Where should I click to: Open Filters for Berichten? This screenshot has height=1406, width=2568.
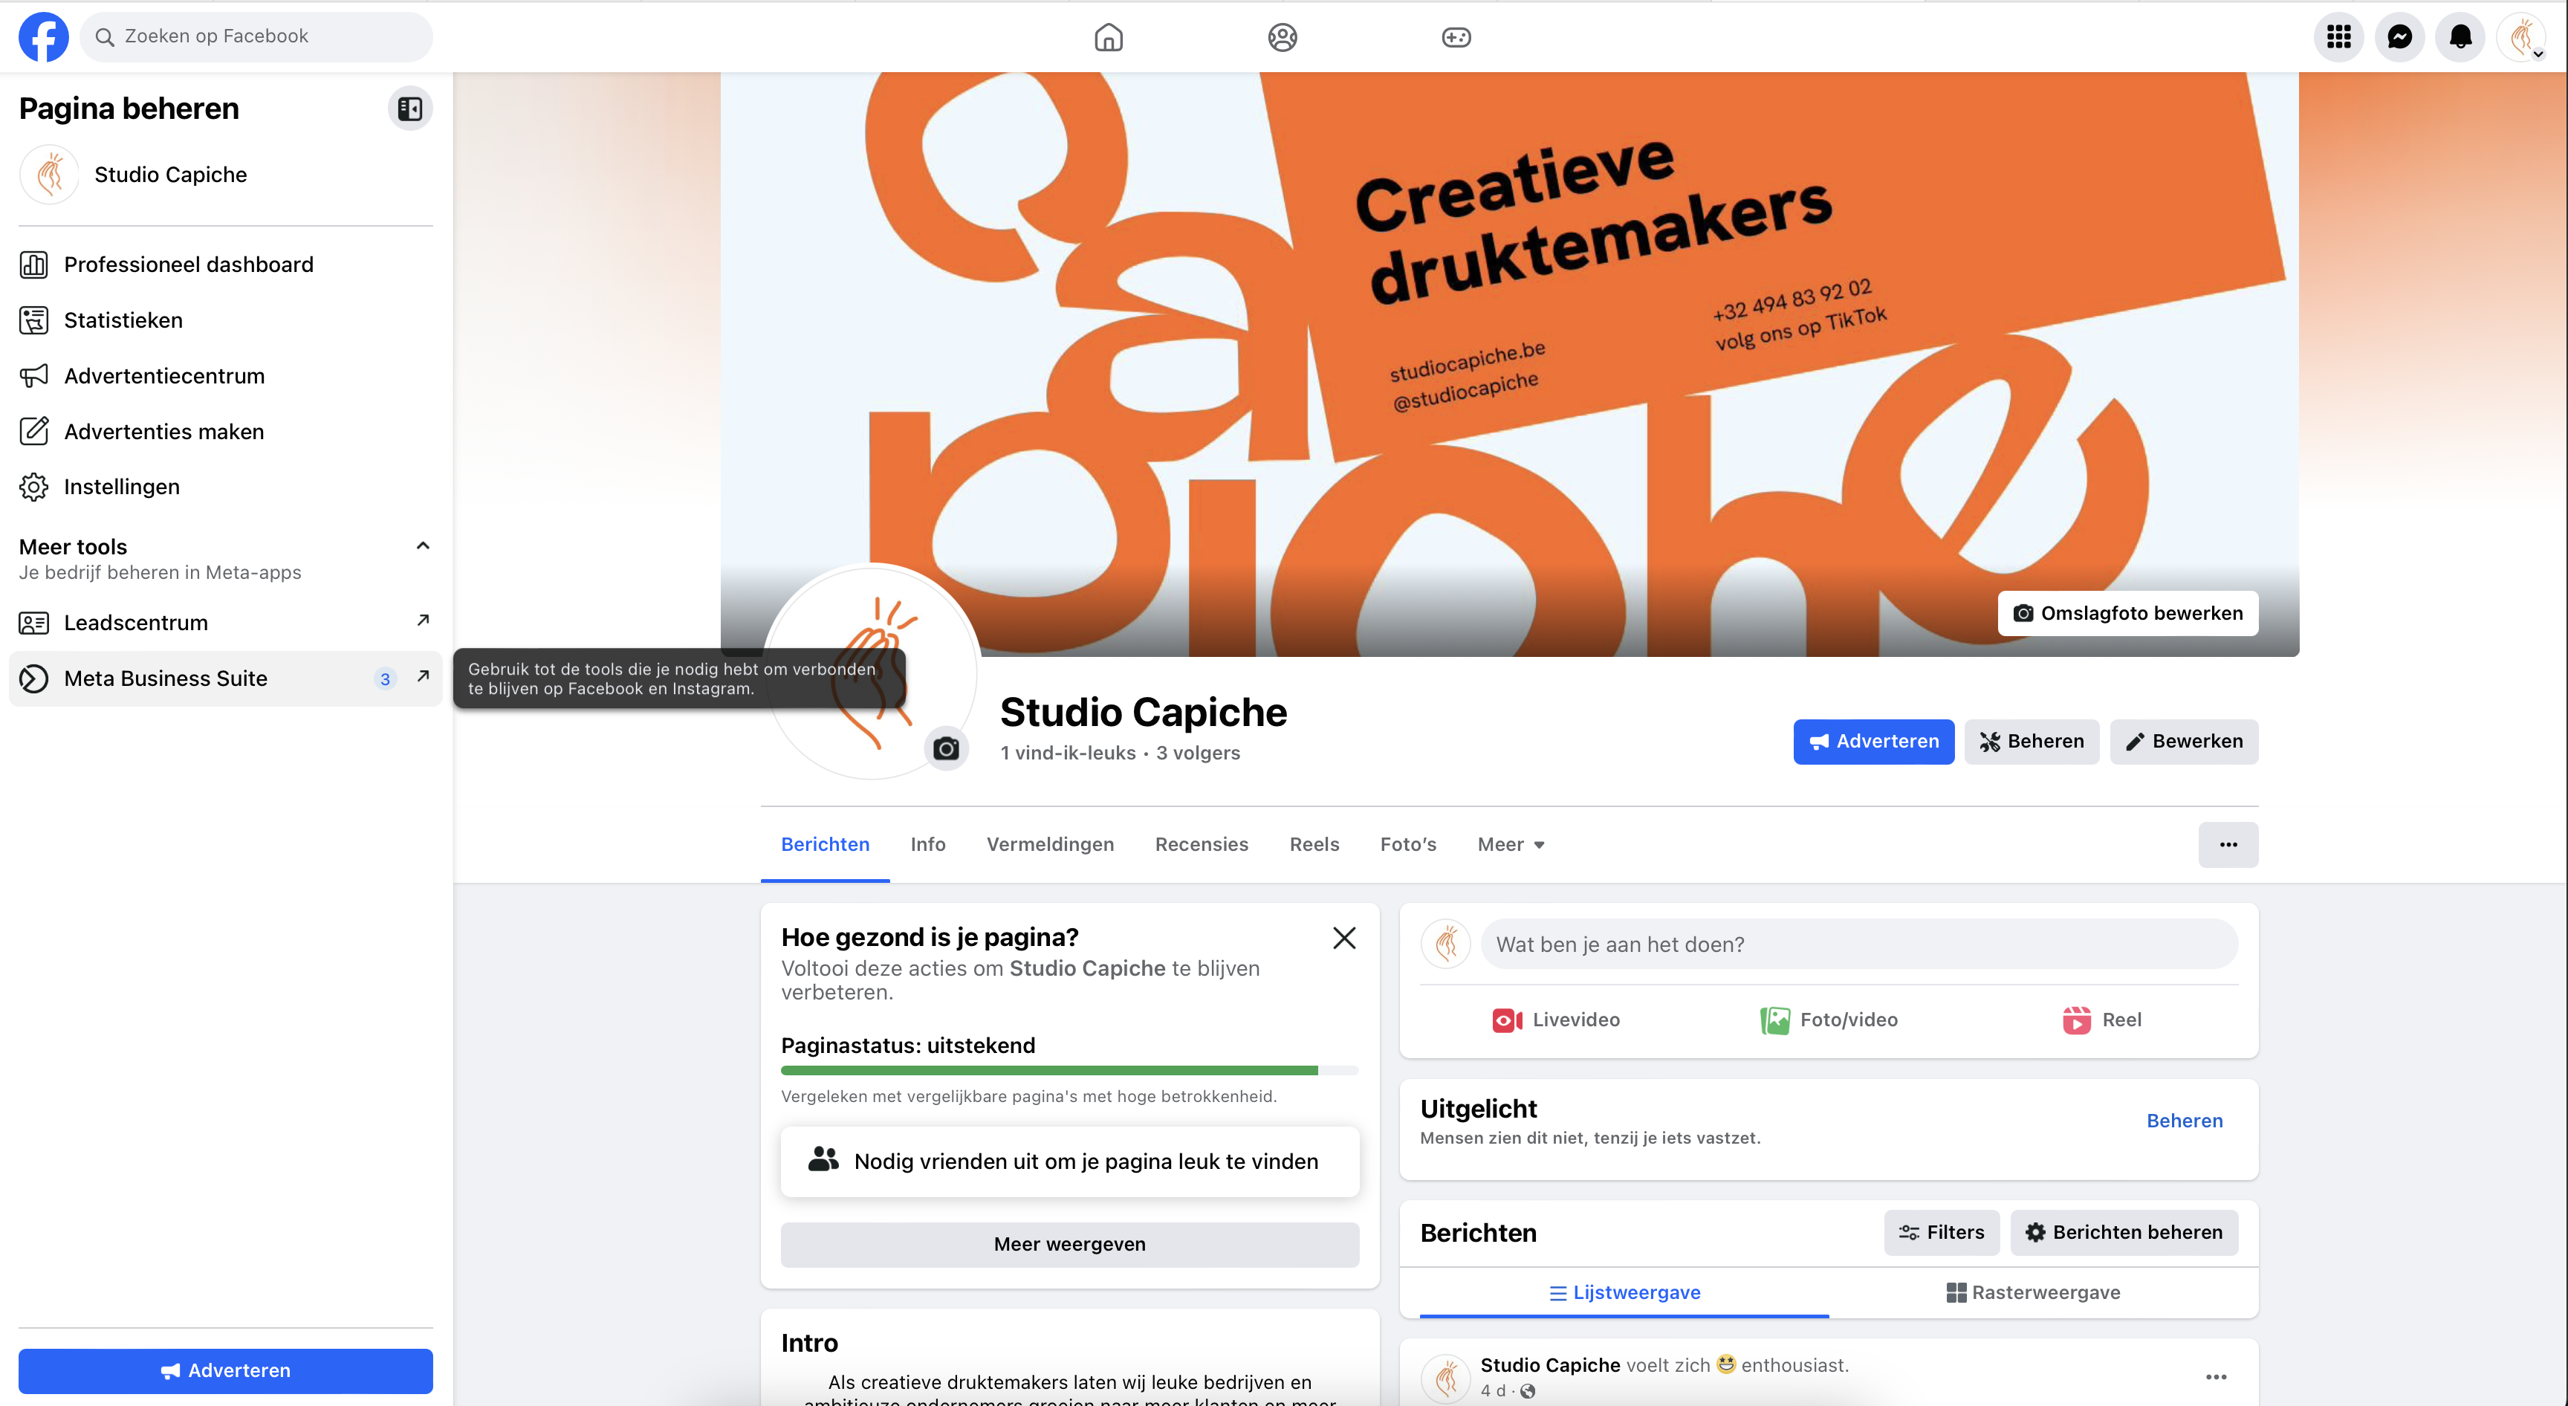(1941, 1233)
